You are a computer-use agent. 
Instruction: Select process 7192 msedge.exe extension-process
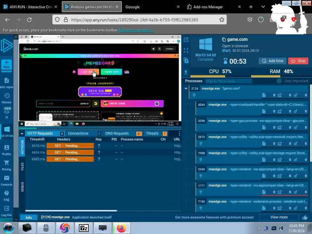pyautogui.click(x=252, y=205)
